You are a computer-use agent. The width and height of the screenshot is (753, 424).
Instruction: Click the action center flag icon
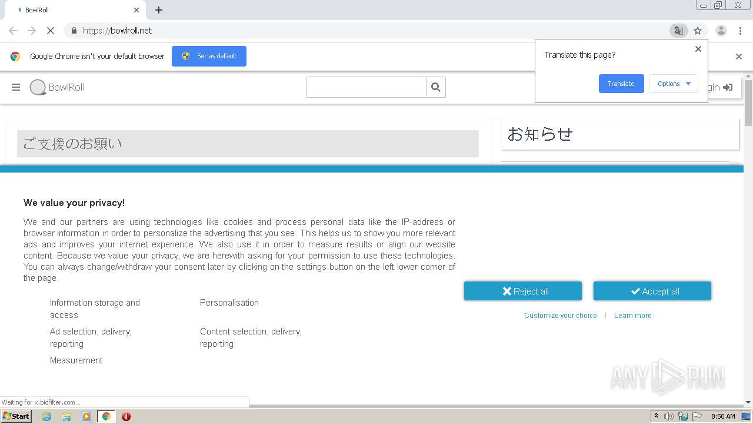[x=697, y=416]
